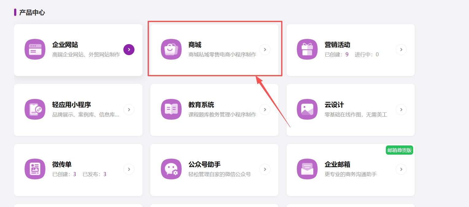Image resolution: width=469 pixels, height=207 pixels.
Task: Open the chevron arrow on 轻应用小程序 card
Action: pos(129,110)
